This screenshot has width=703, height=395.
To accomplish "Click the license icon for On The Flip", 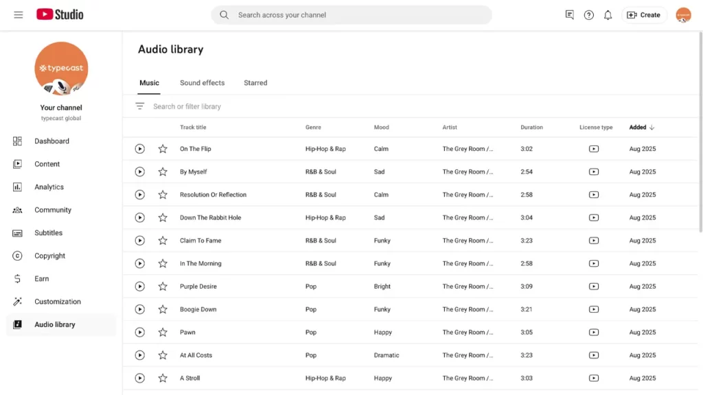I will click(594, 149).
